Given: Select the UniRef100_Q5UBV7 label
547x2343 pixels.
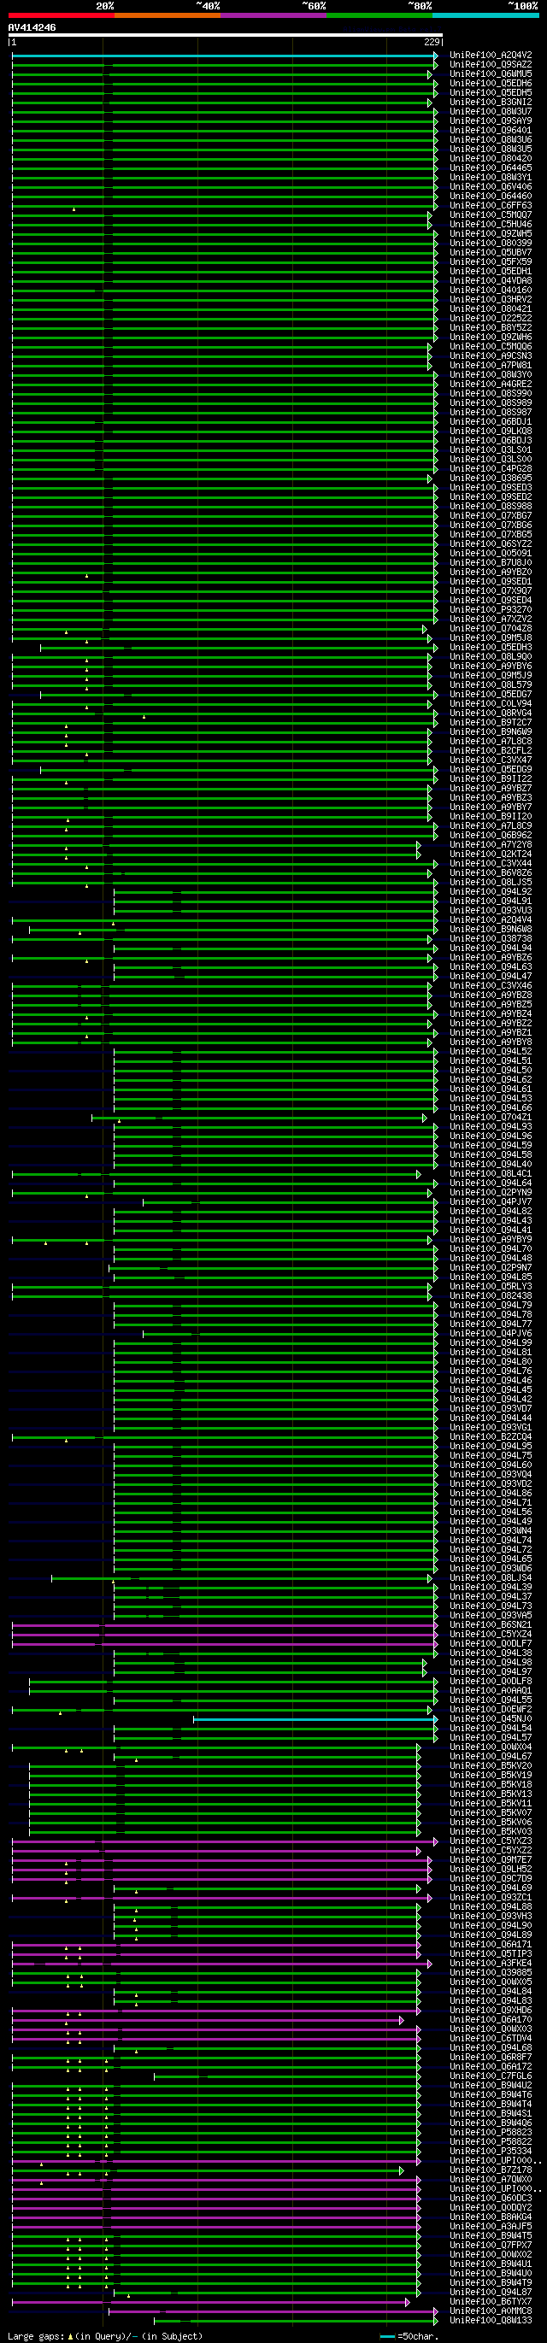Looking at the screenshot, I should point(491,253).
